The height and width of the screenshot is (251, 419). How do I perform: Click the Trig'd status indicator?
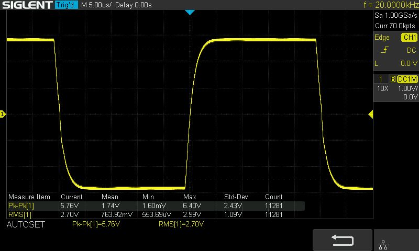[x=67, y=5]
